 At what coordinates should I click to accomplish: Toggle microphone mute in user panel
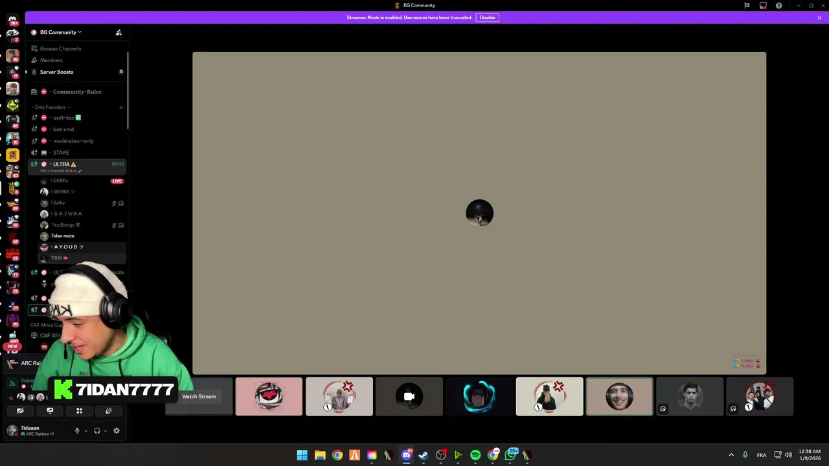77,430
